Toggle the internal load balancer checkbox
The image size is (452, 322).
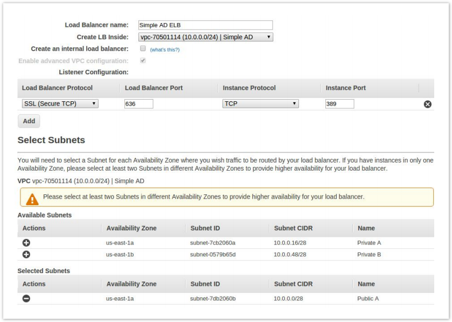[143, 48]
